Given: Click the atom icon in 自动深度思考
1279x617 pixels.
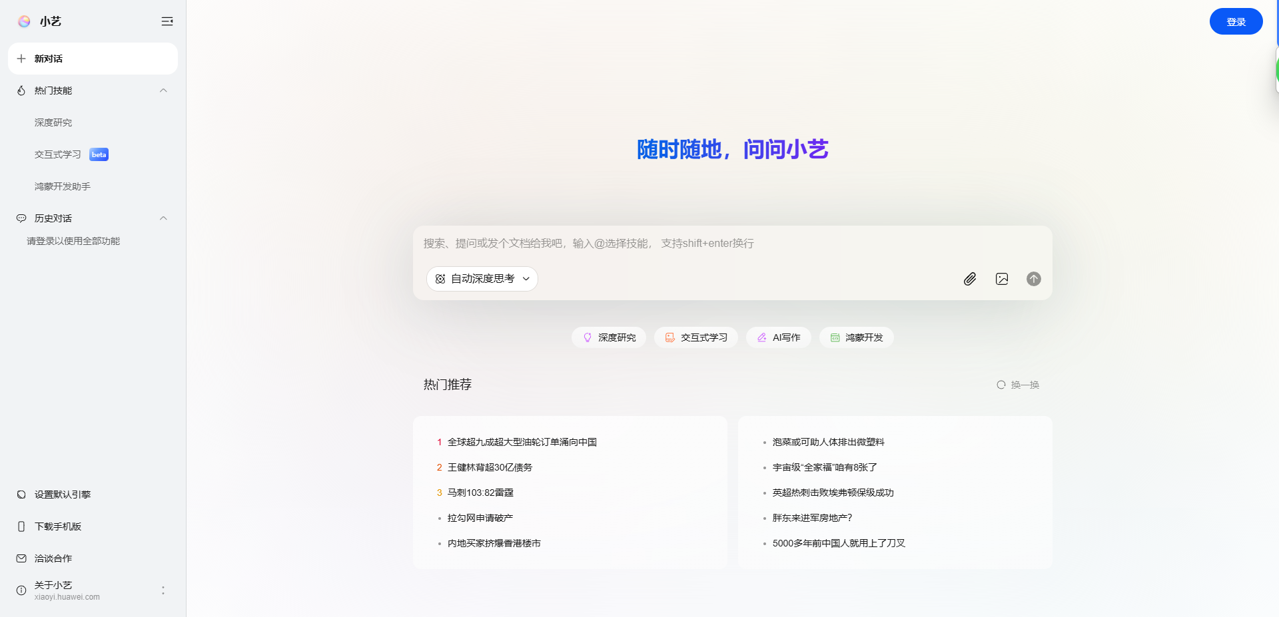Looking at the screenshot, I should click(440, 279).
